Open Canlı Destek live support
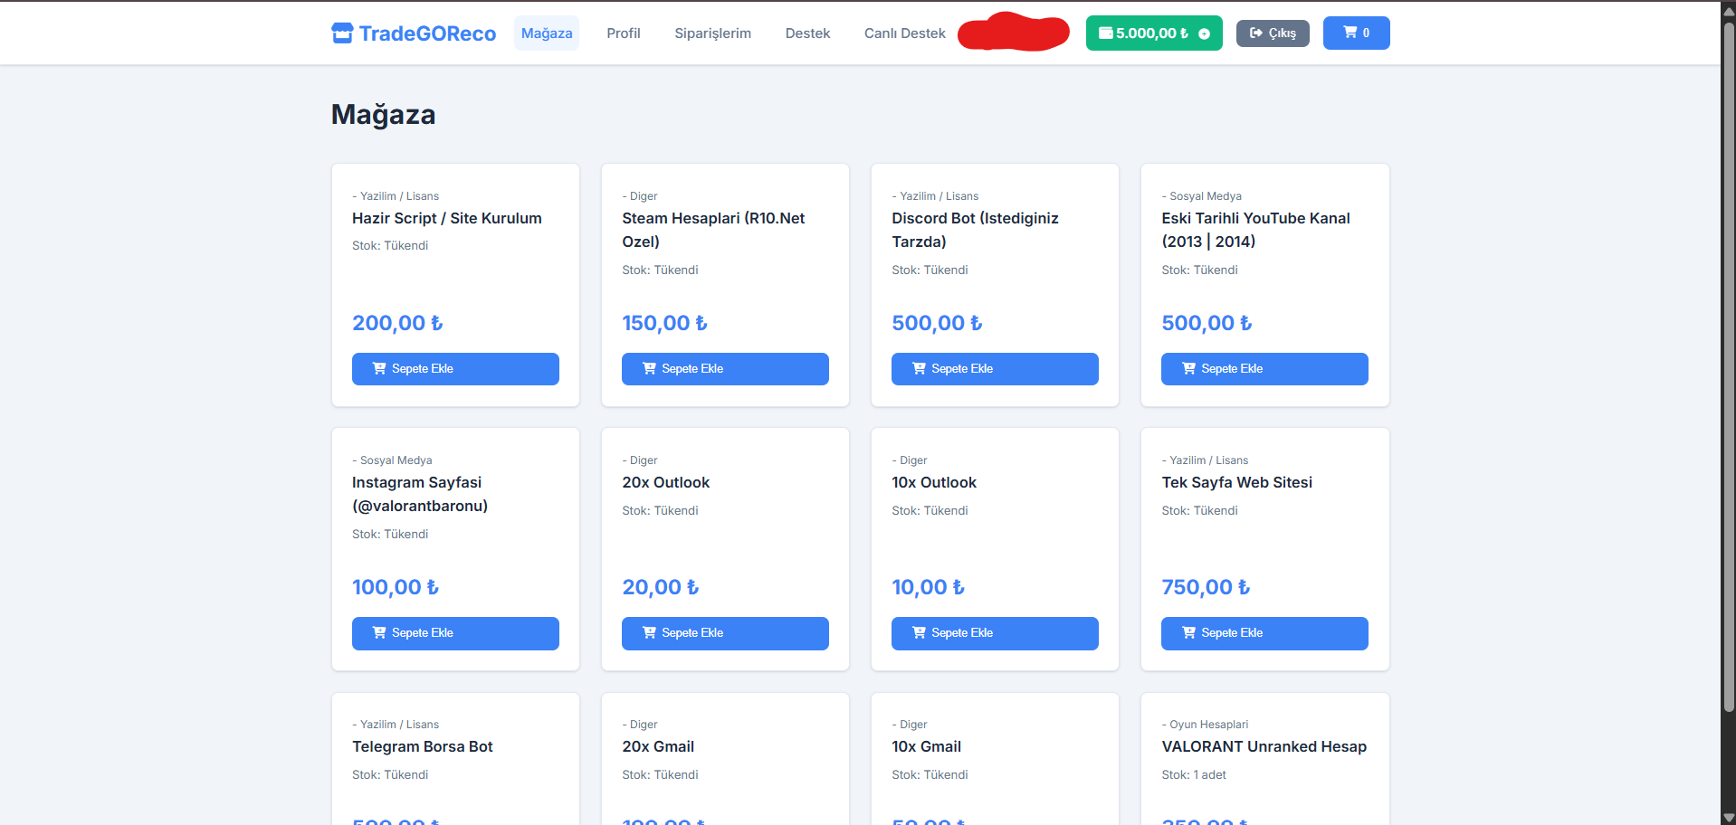The width and height of the screenshot is (1736, 825). [x=905, y=33]
